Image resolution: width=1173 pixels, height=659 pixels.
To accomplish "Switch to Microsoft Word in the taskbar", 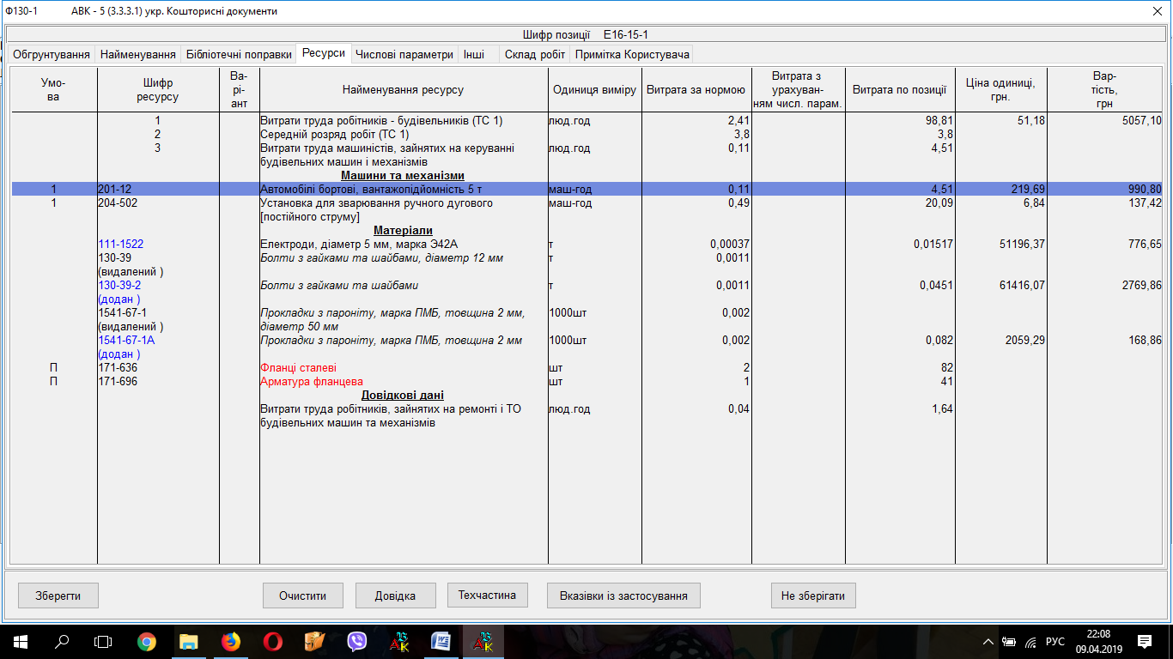I will pyautogui.click(x=441, y=641).
